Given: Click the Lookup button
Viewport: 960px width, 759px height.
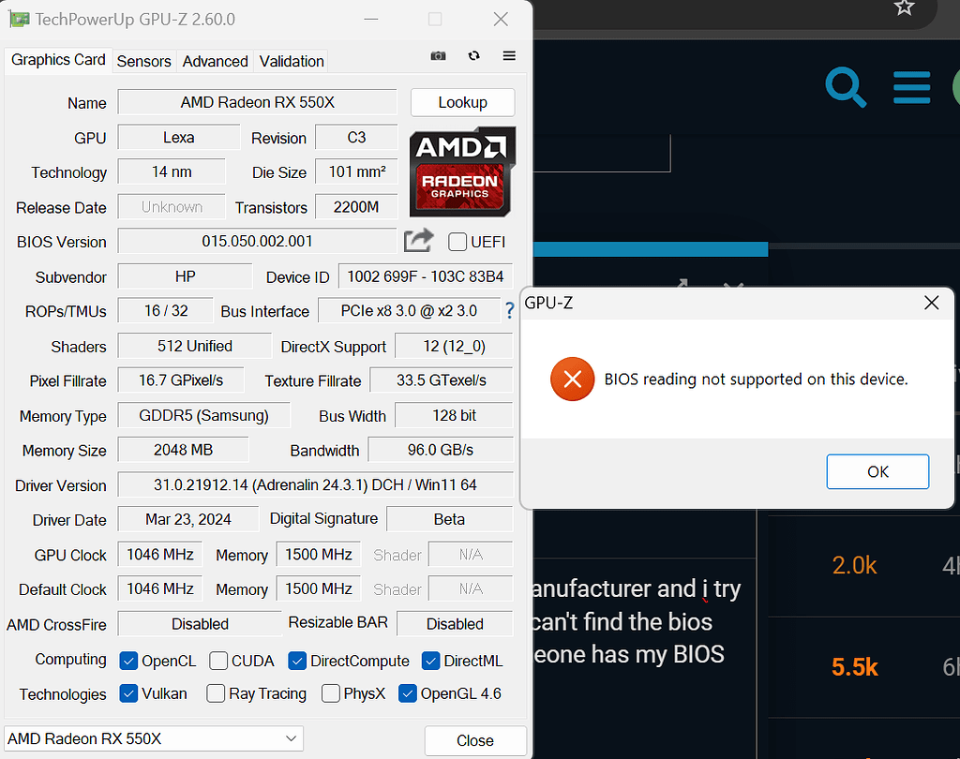Looking at the screenshot, I should coord(462,102).
